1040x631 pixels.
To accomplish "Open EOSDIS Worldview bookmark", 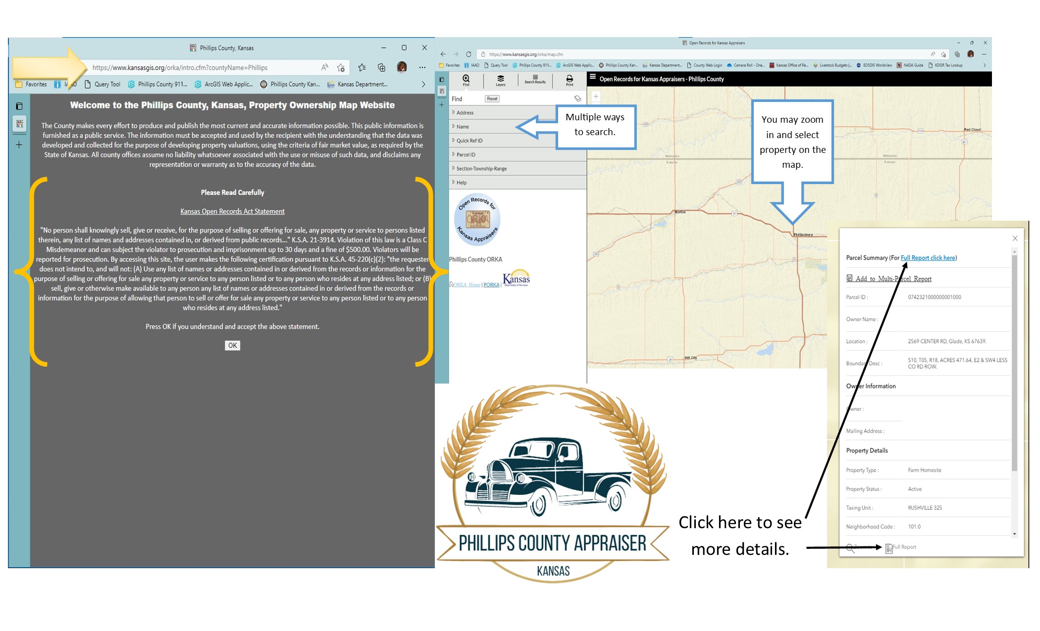I will pos(874,65).
